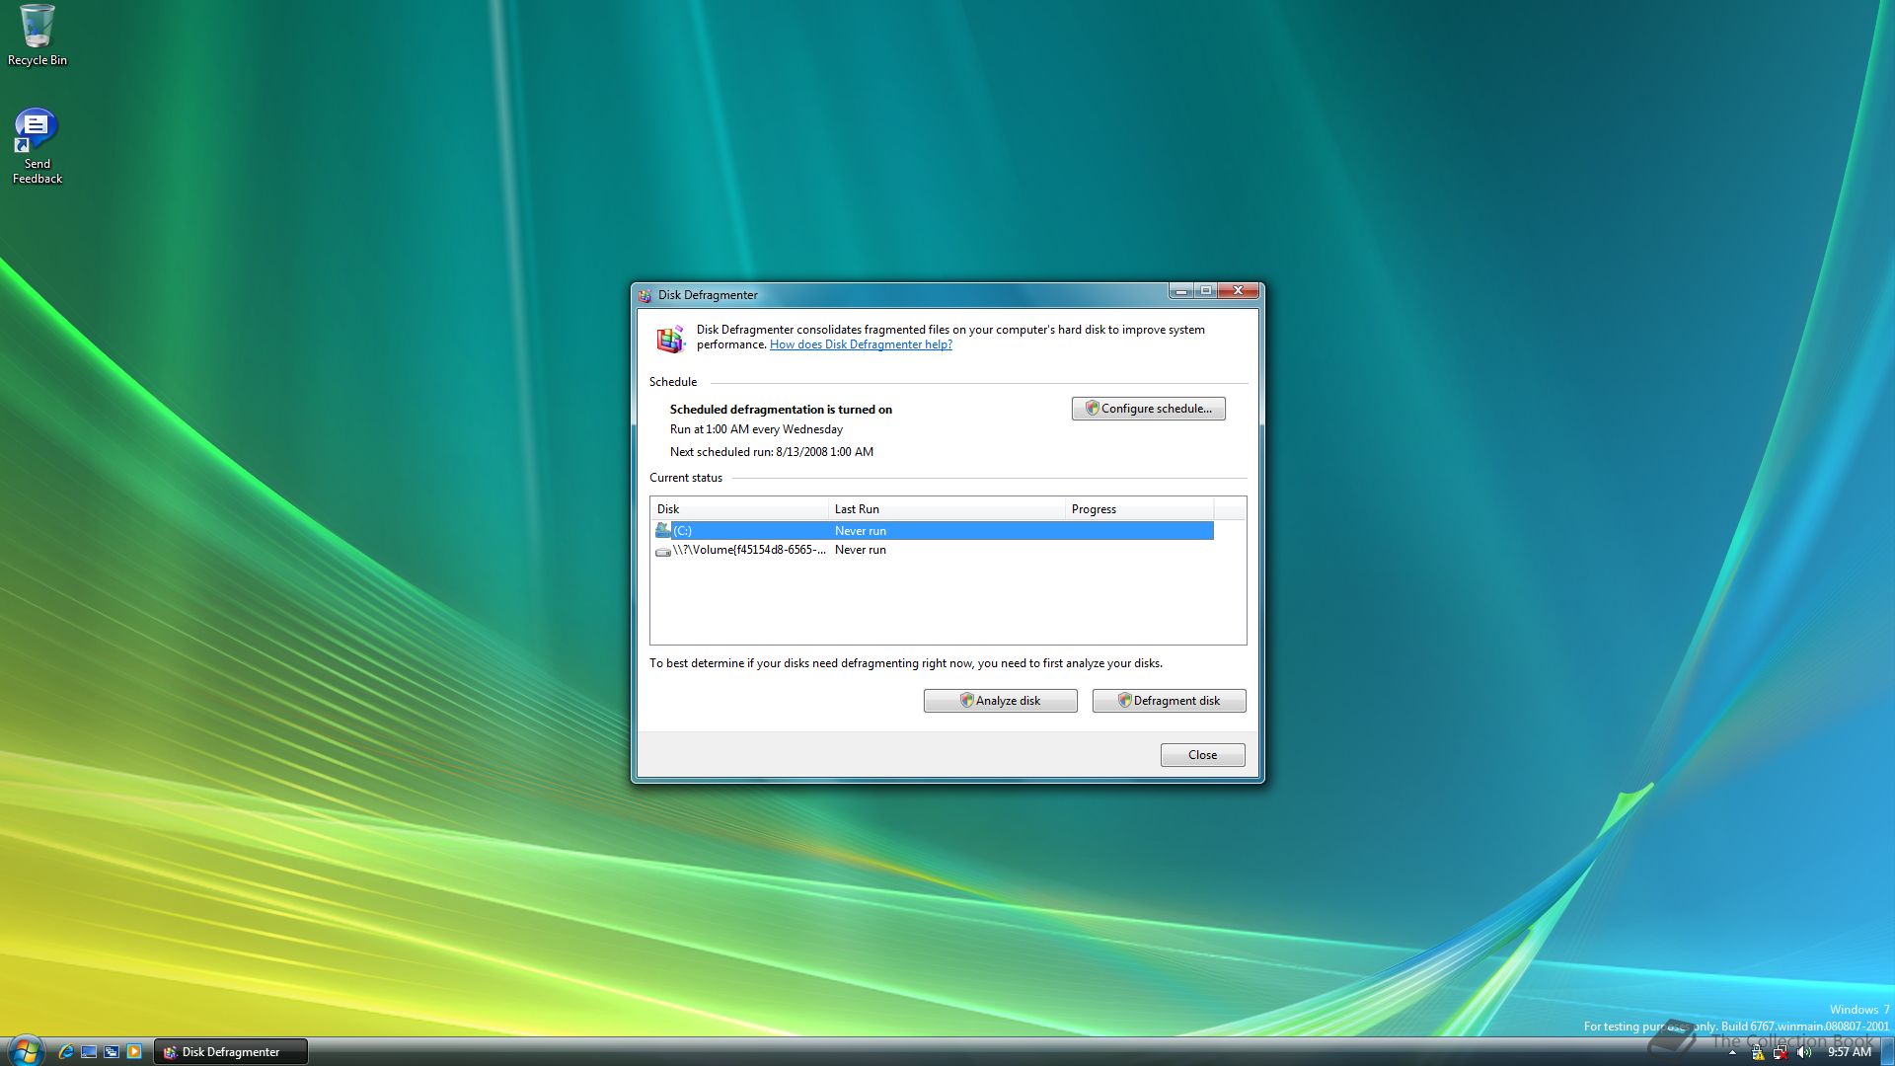Screen dimensions: 1895x1066
Task: Open the Send Feedback desktop shortcut
Action: coord(37,146)
